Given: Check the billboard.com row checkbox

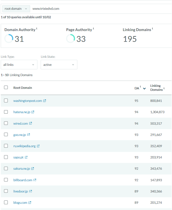Looking at the screenshot, I should click(6, 180).
